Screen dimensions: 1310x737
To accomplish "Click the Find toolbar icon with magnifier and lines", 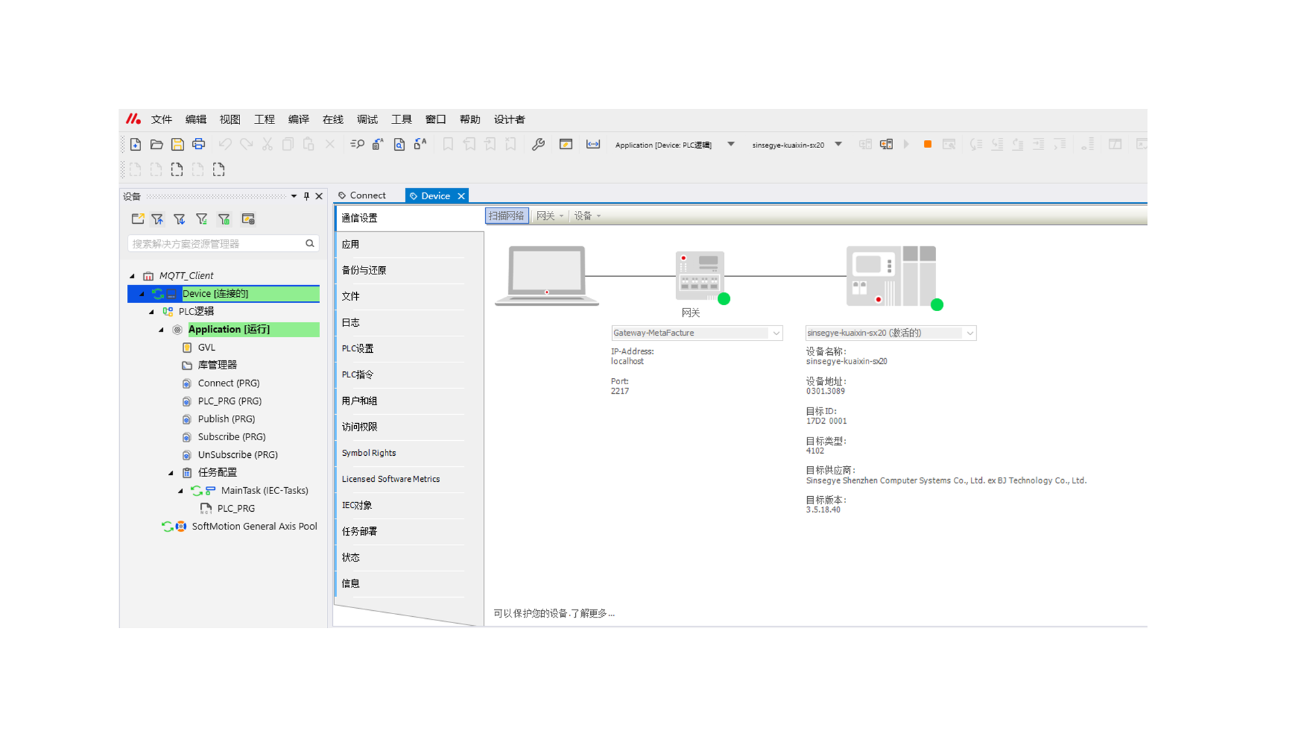I will [357, 144].
